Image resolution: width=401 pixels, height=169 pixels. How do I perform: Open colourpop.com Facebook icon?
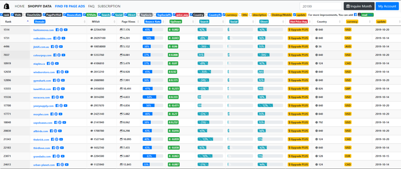coord(55,55)
